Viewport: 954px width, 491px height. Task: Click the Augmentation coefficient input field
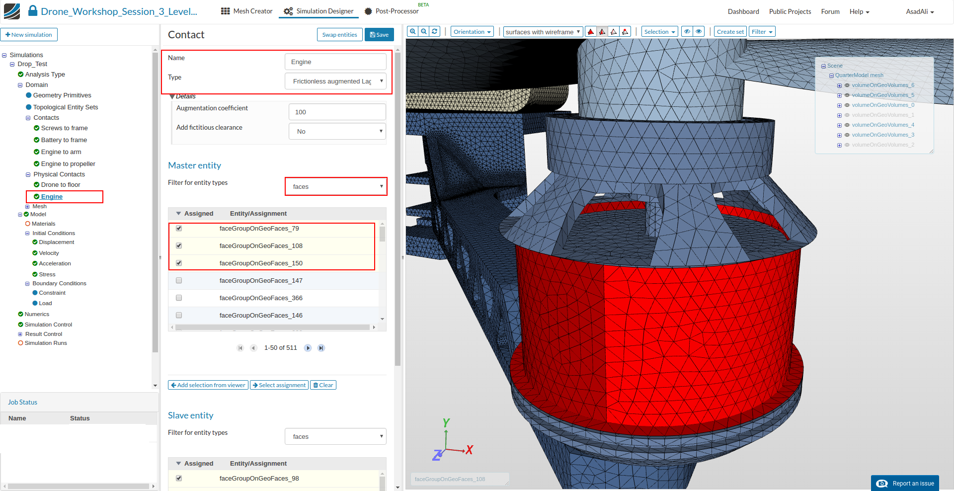click(x=337, y=112)
